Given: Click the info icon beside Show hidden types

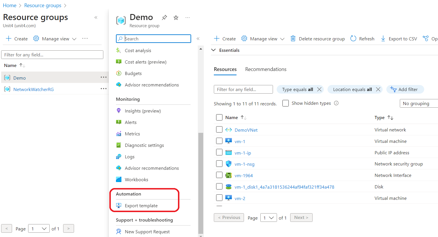Looking at the screenshot, I should click(336, 103).
